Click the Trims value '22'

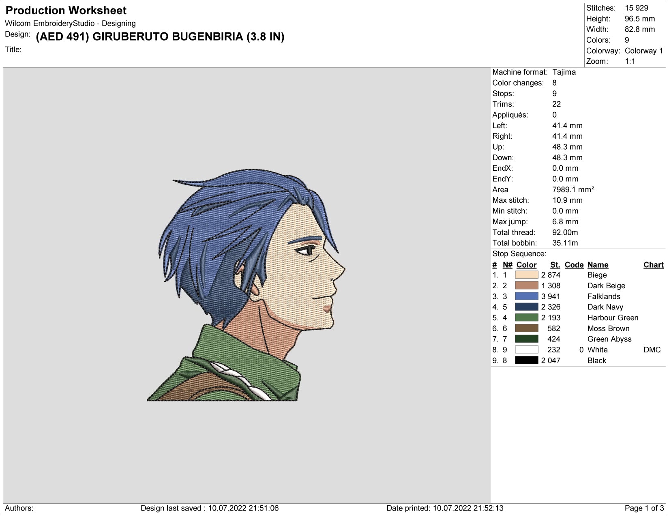pyautogui.click(x=556, y=104)
